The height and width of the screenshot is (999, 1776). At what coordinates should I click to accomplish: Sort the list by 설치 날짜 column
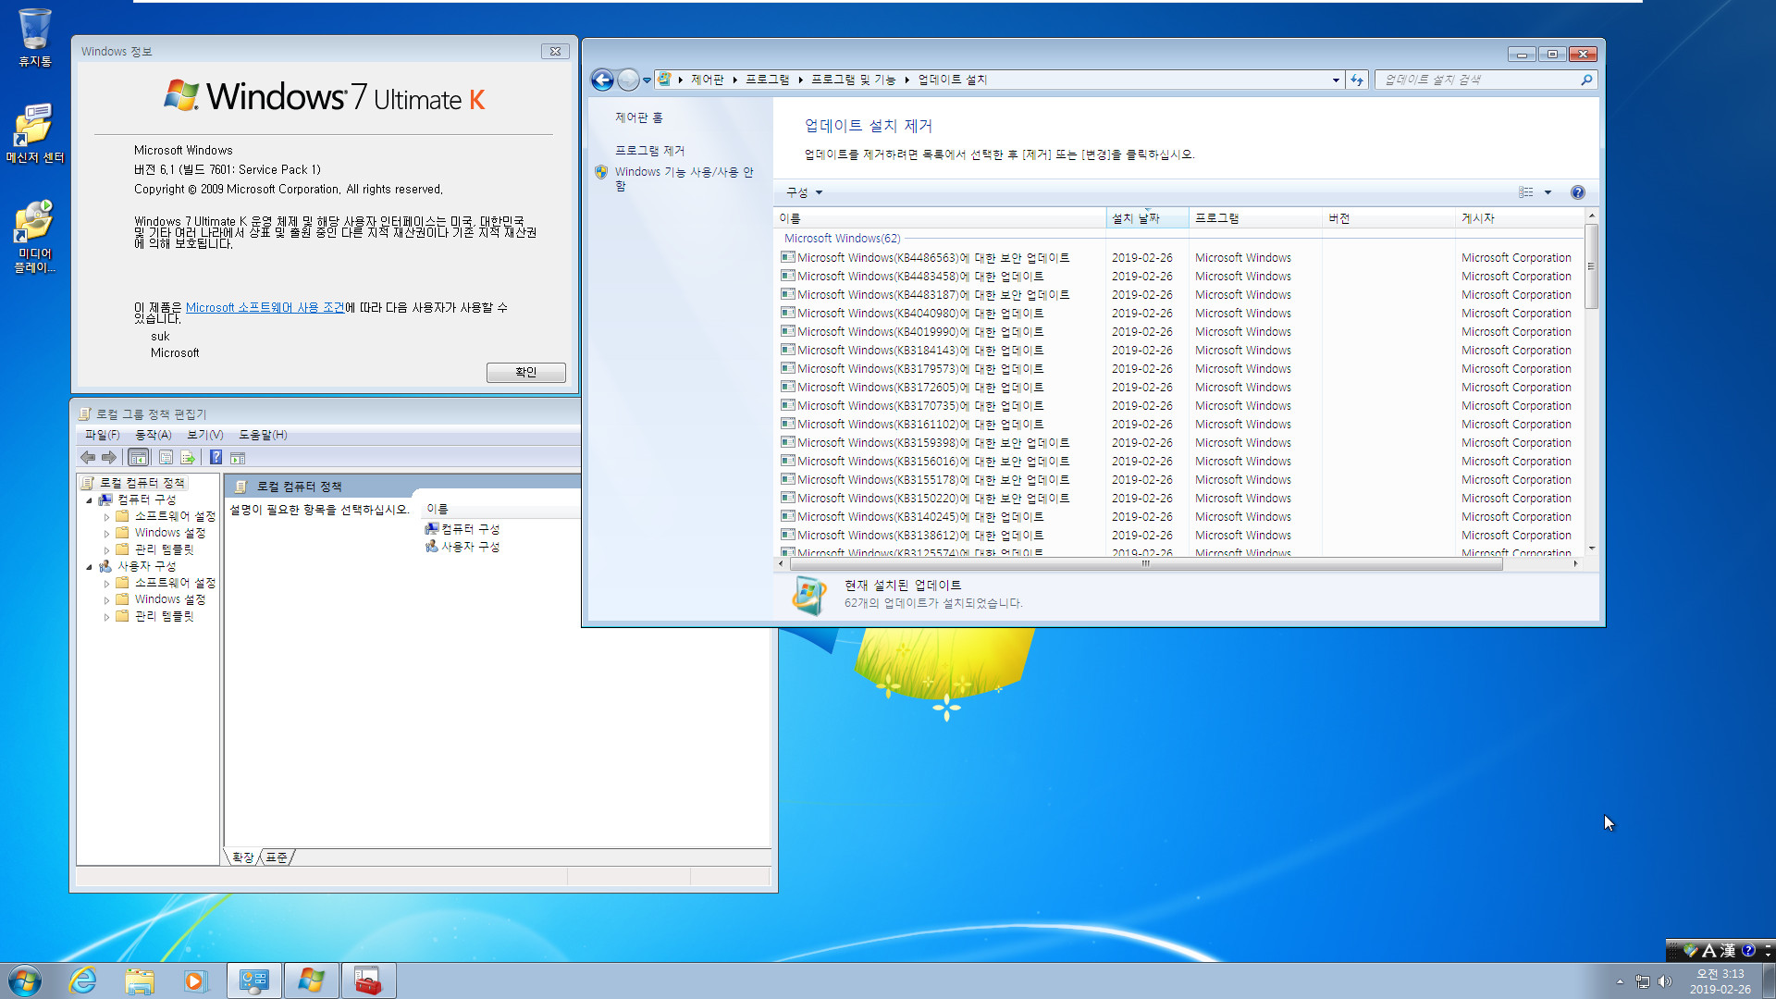(1147, 218)
